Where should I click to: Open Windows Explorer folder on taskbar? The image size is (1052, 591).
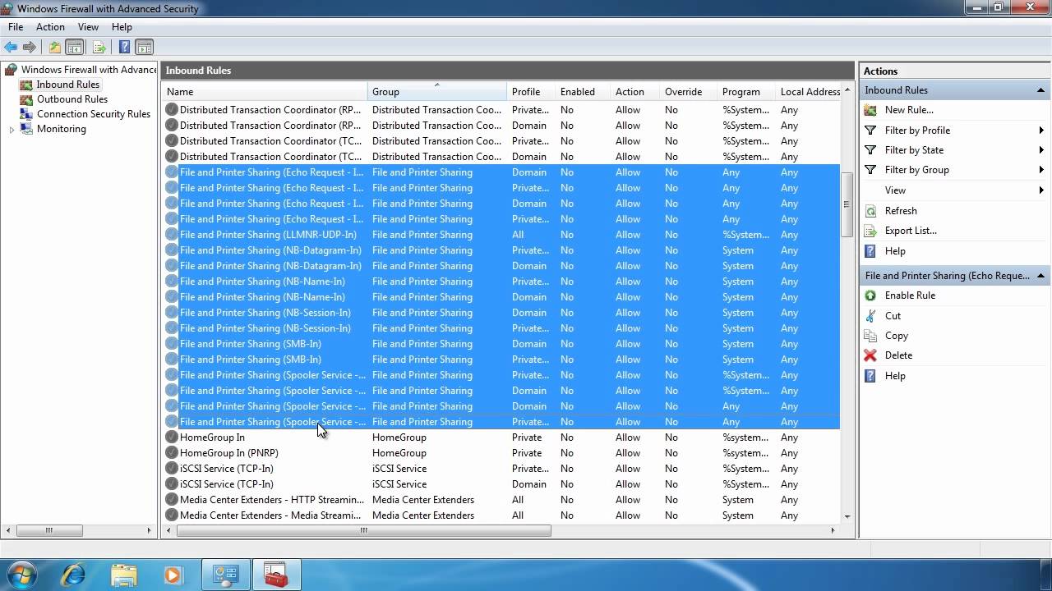pyautogui.click(x=123, y=575)
